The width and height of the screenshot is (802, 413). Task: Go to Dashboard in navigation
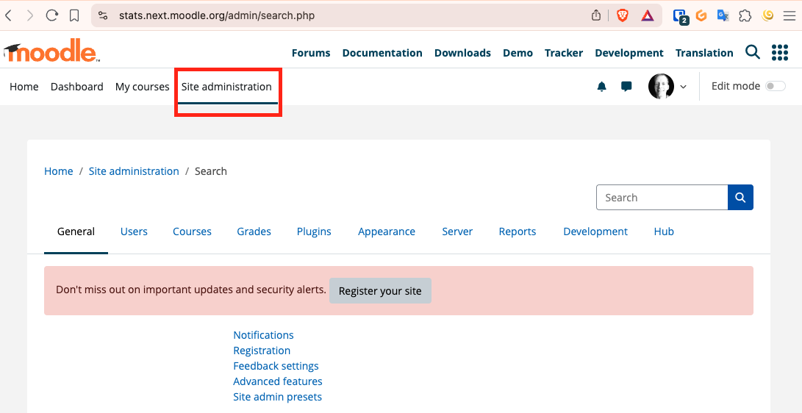click(x=76, y=87)
